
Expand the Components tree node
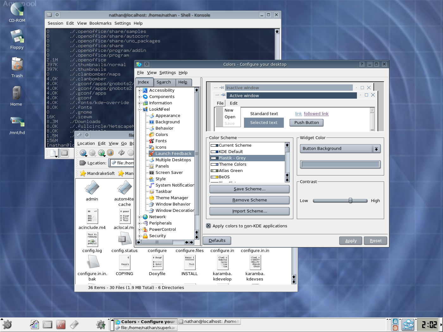140,97
